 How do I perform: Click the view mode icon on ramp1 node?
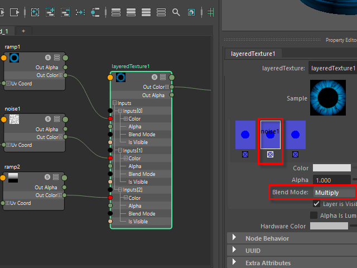pos(56,58)
